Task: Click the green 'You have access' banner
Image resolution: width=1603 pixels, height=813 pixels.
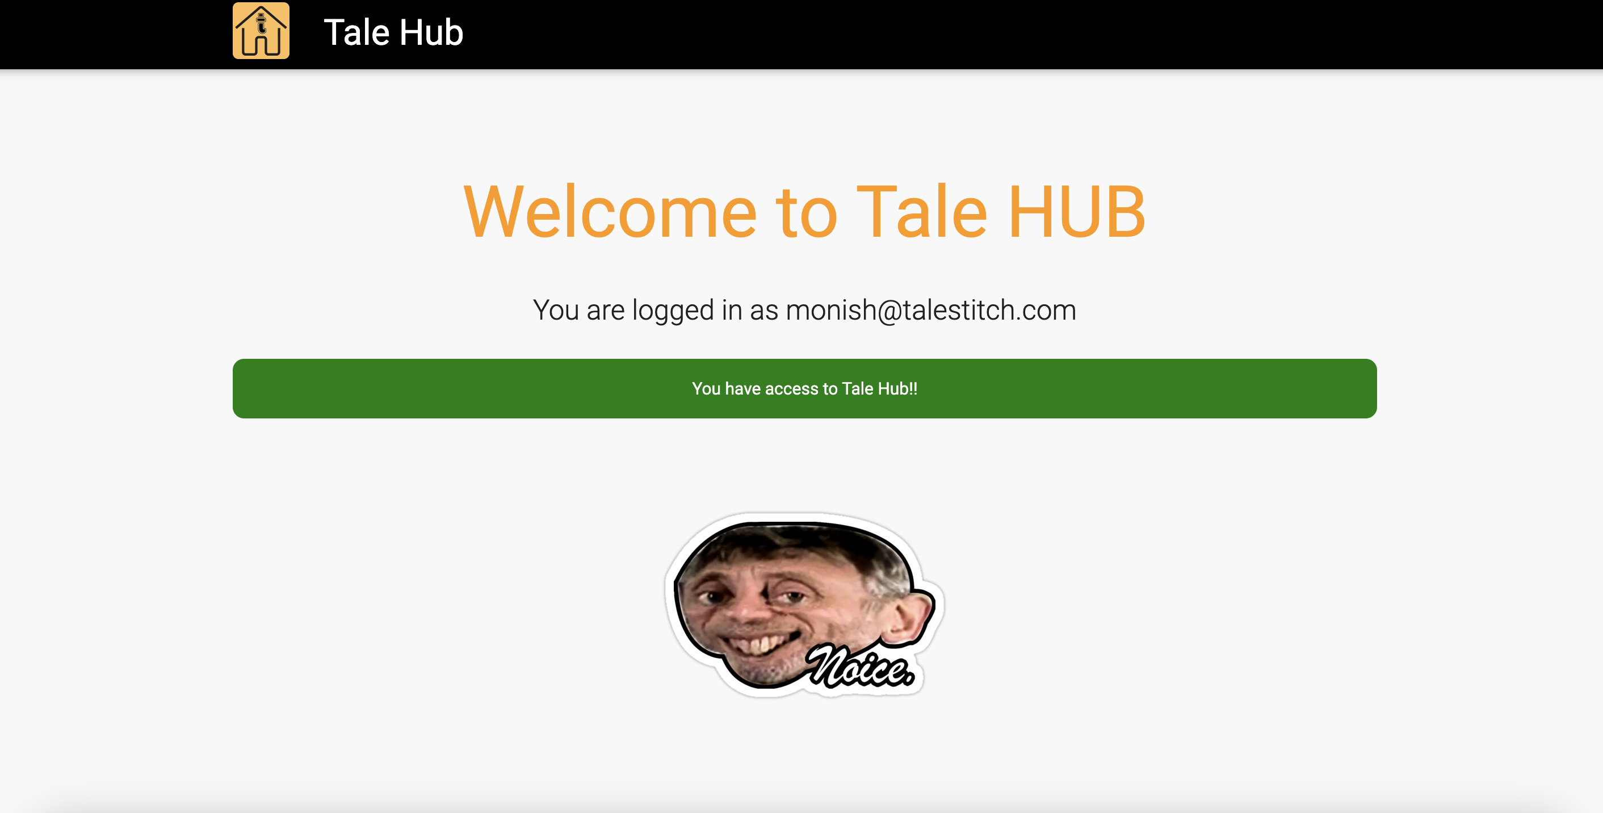Action: coord(804,388)
